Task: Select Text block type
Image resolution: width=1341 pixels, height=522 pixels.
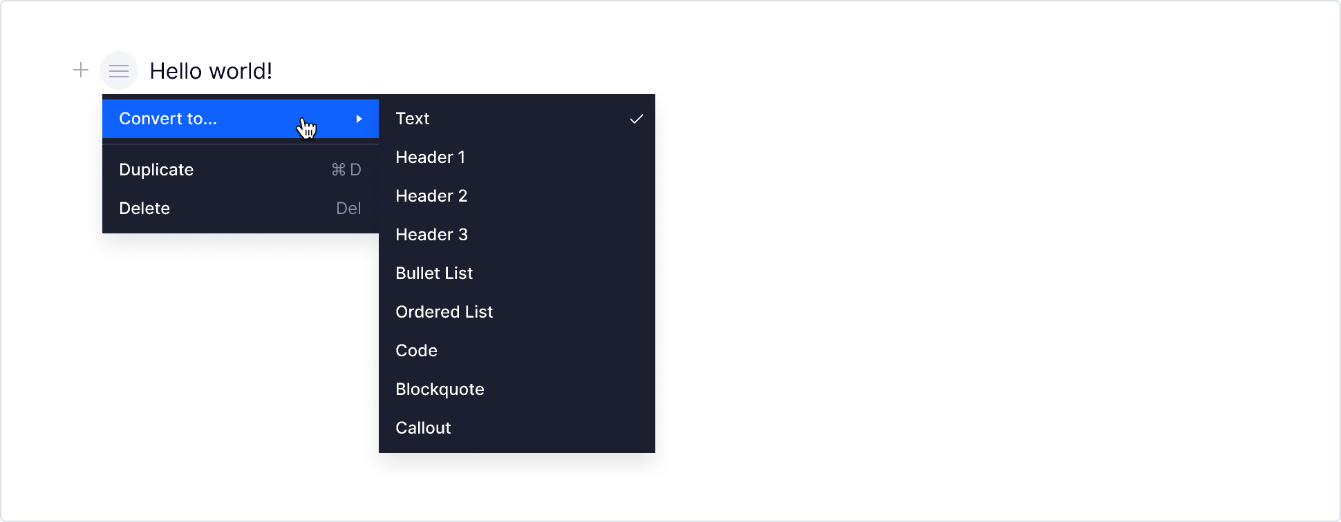Action: click(413, 119)
